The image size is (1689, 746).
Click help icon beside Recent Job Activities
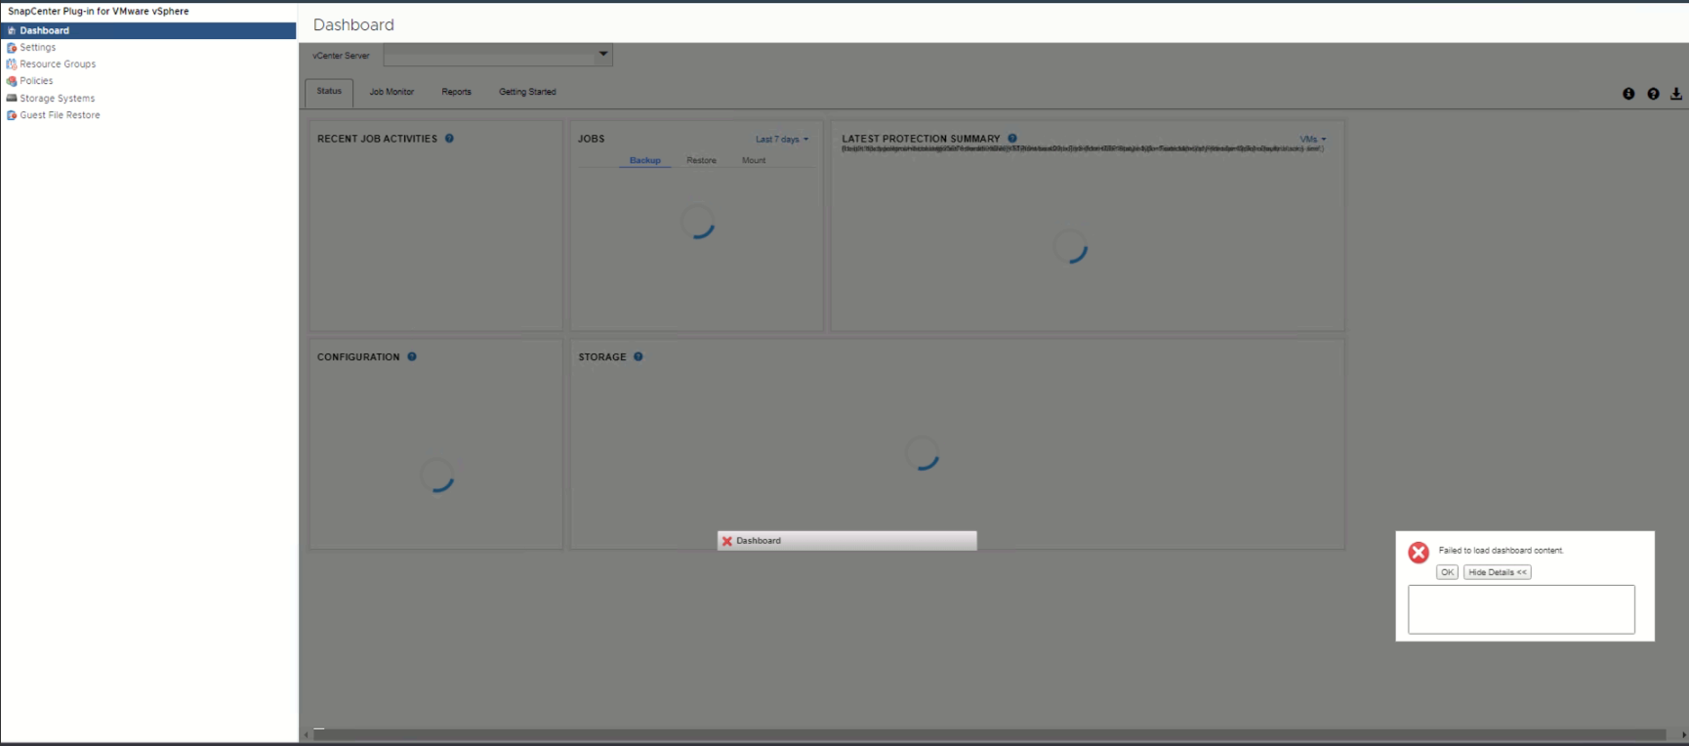pos(449,139)
